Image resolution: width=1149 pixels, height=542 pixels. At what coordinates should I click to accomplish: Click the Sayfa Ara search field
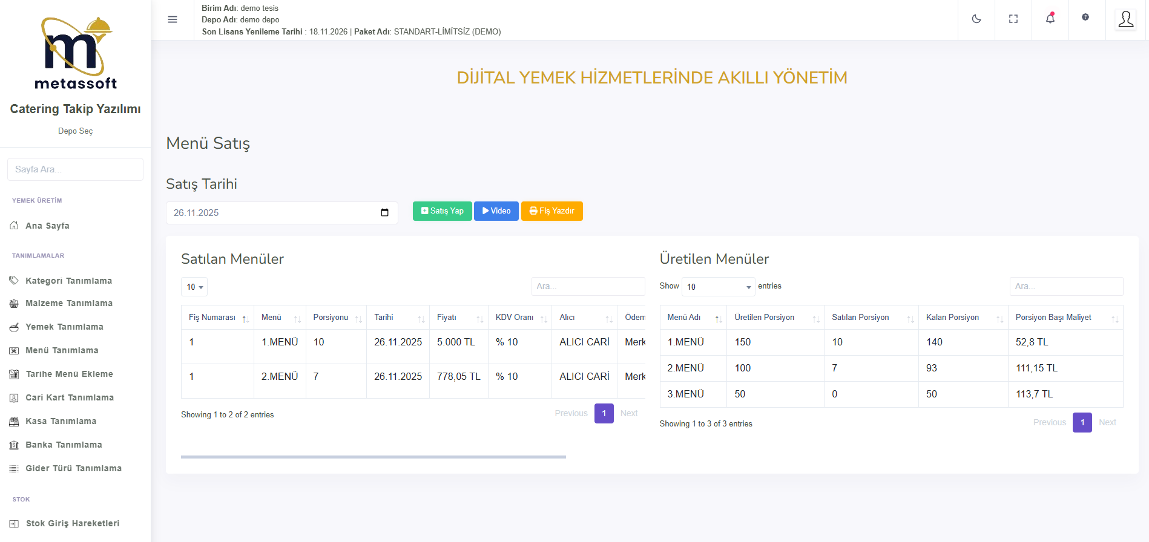75,169
